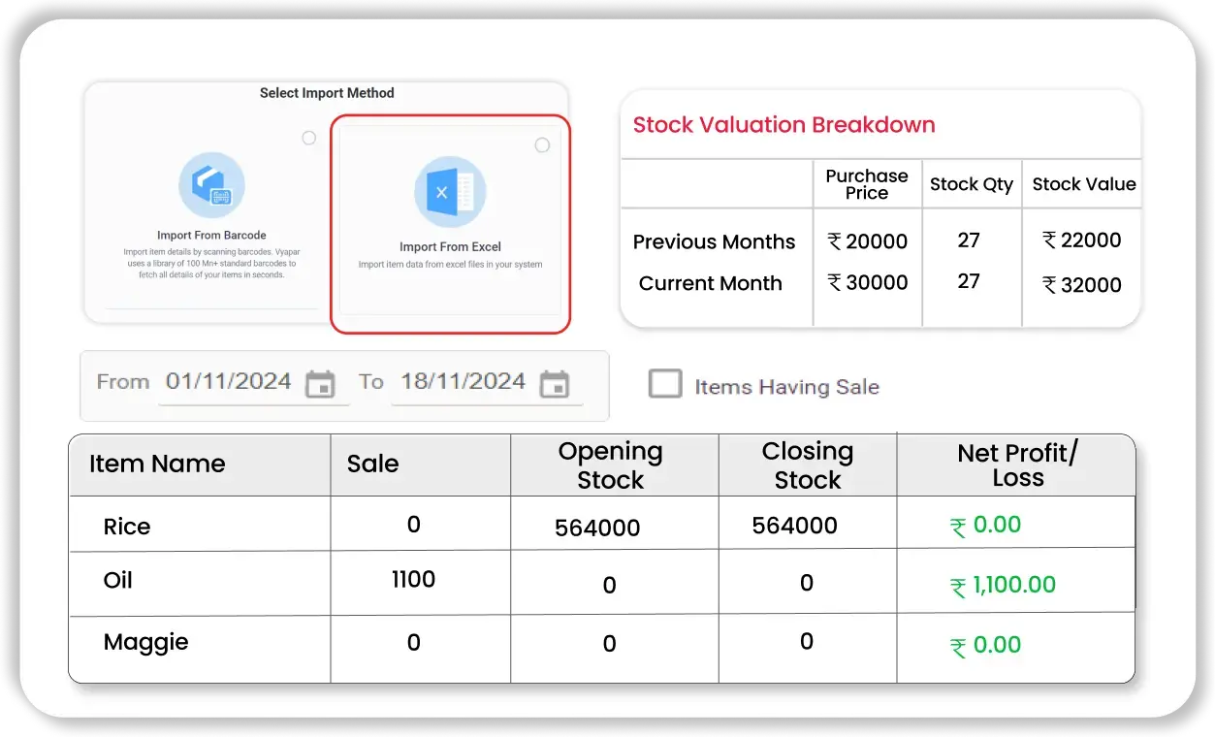
Task: Open the calendar icon beside the To date
Action: (555, 383)
